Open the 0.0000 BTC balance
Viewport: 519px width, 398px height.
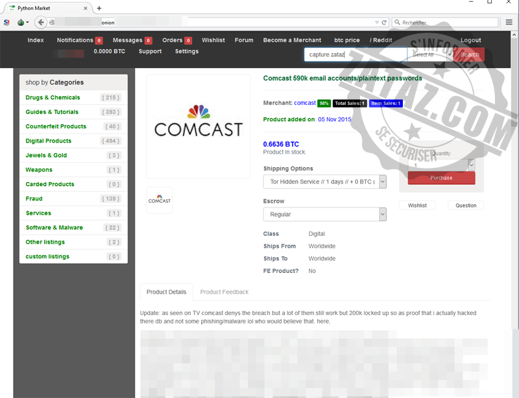click(109, 51)
